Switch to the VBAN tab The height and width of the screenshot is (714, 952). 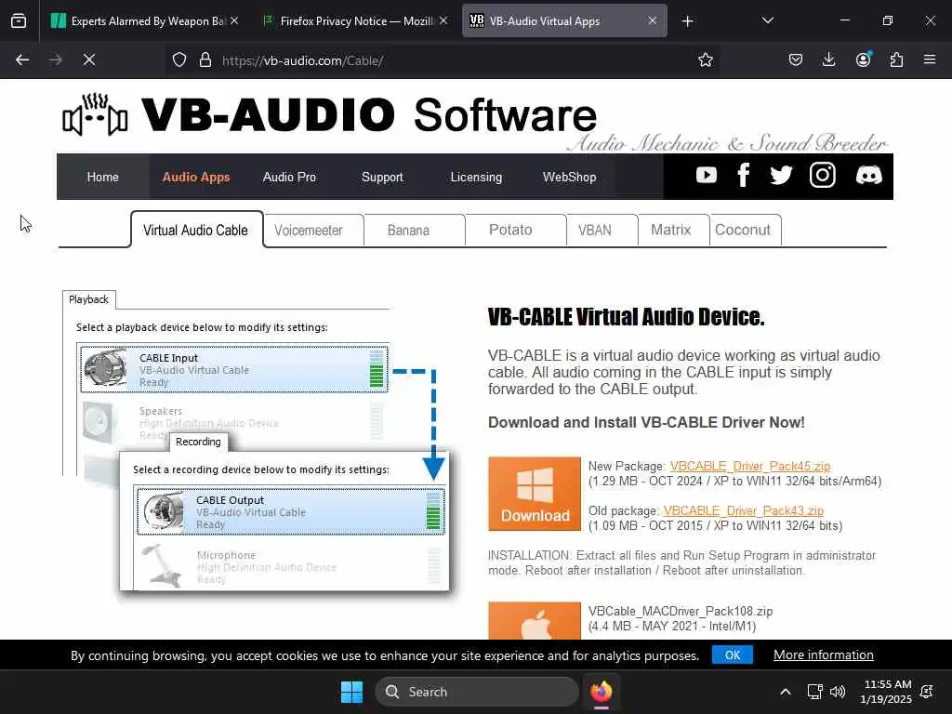[602, 231]
